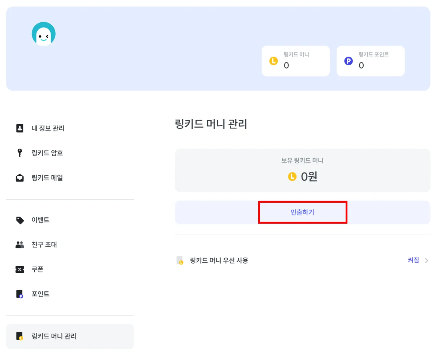Click the key icon for 링키드 암호
This screenshot has height=360, width=437.
(x=20, y=153)
